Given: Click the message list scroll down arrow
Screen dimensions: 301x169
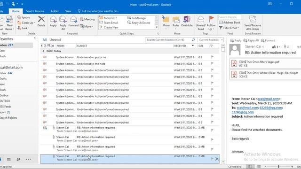Looking at the screenshot, I should click(x=223, y=162).
